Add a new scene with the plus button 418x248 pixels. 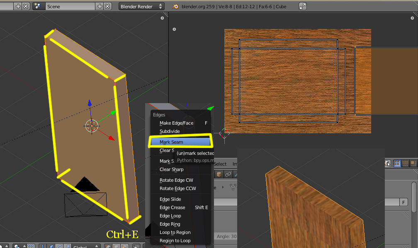point(100,6)
